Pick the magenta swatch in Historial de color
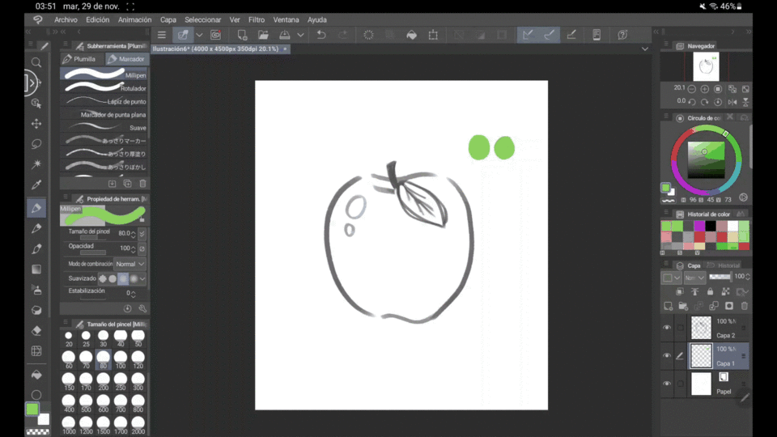Image resolution: width=777 pixels, height=437 pixels. pyautogui.click(x=699, y=226)
